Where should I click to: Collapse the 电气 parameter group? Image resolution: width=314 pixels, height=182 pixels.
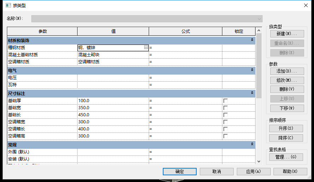(252, 70)
